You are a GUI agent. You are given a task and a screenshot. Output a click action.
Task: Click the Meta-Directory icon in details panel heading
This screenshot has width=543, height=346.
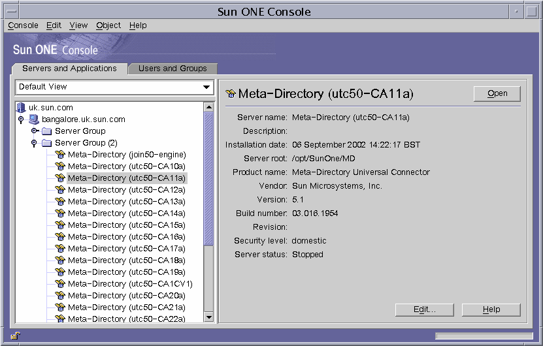231,94
